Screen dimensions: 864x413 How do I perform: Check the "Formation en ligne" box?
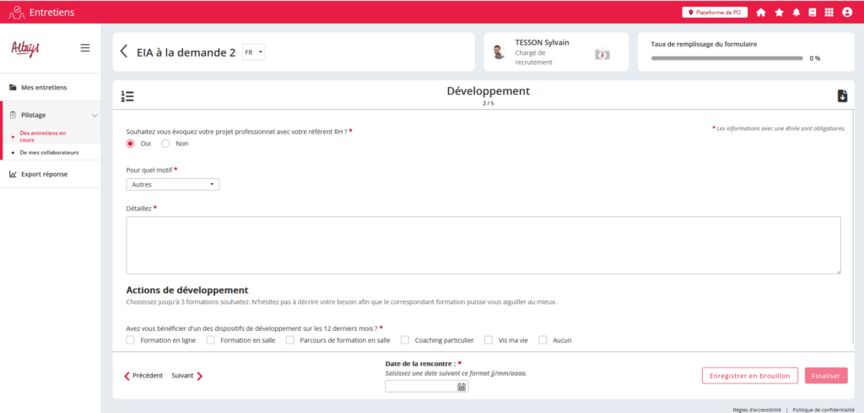click(130, 340)
